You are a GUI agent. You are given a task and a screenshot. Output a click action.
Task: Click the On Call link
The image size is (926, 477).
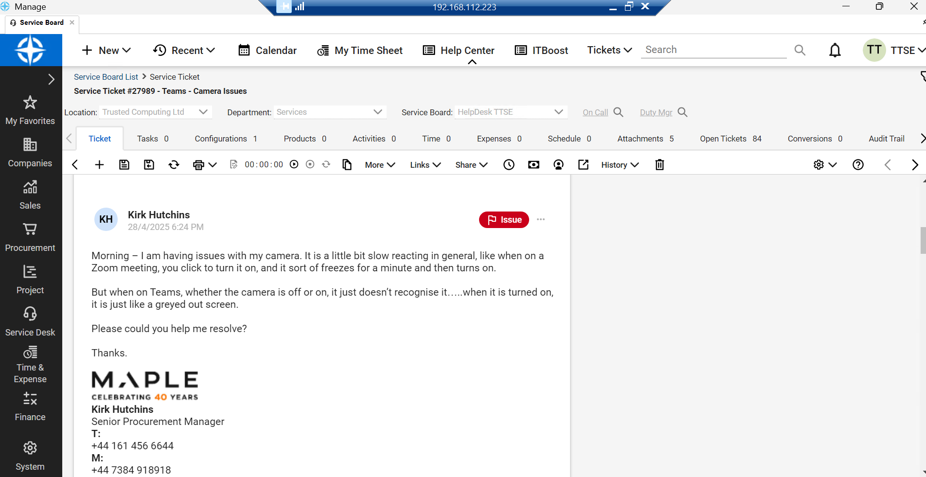coord(595,112)
